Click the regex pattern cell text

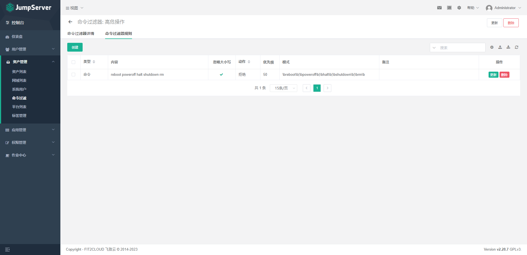click(324, 74)
